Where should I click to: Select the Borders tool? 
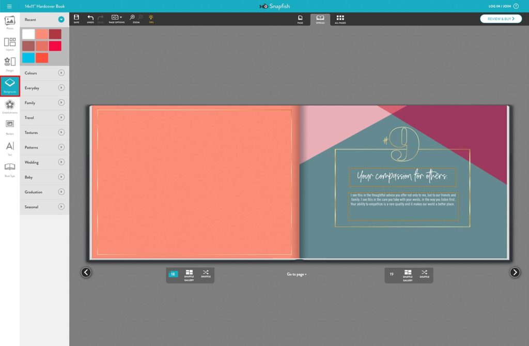(x=9, y=123)
